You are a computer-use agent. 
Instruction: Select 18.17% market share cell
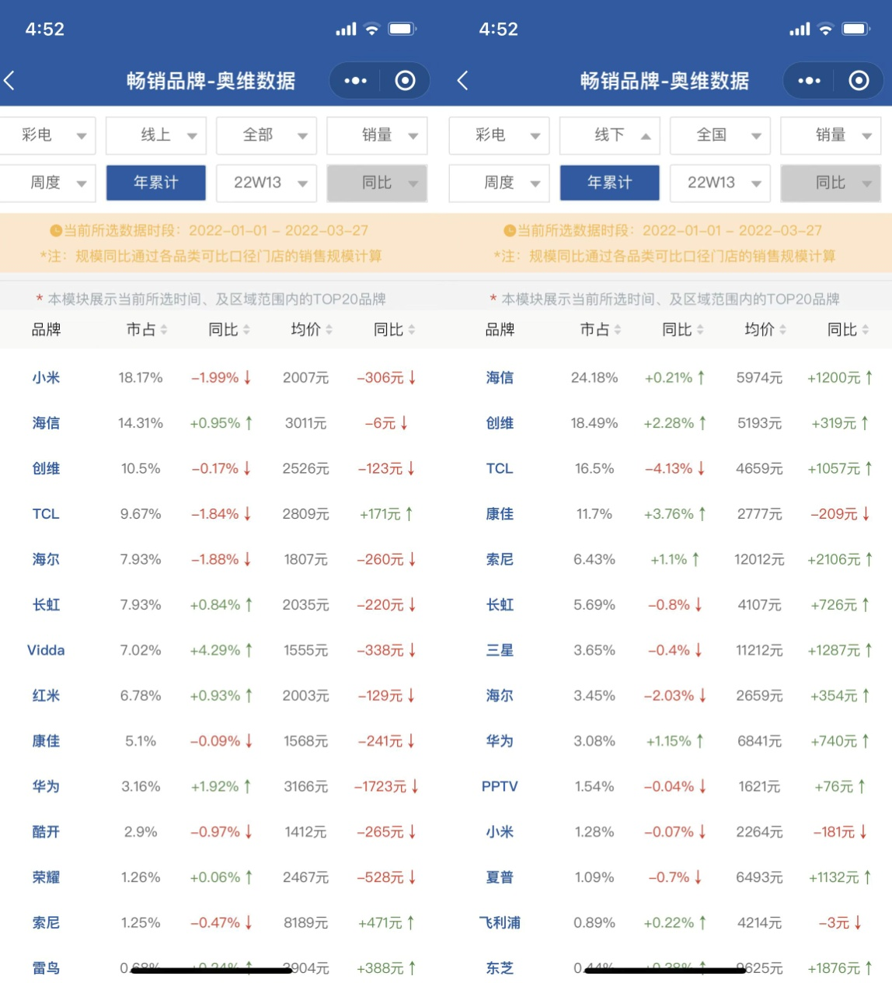click(x=141, y=378)
